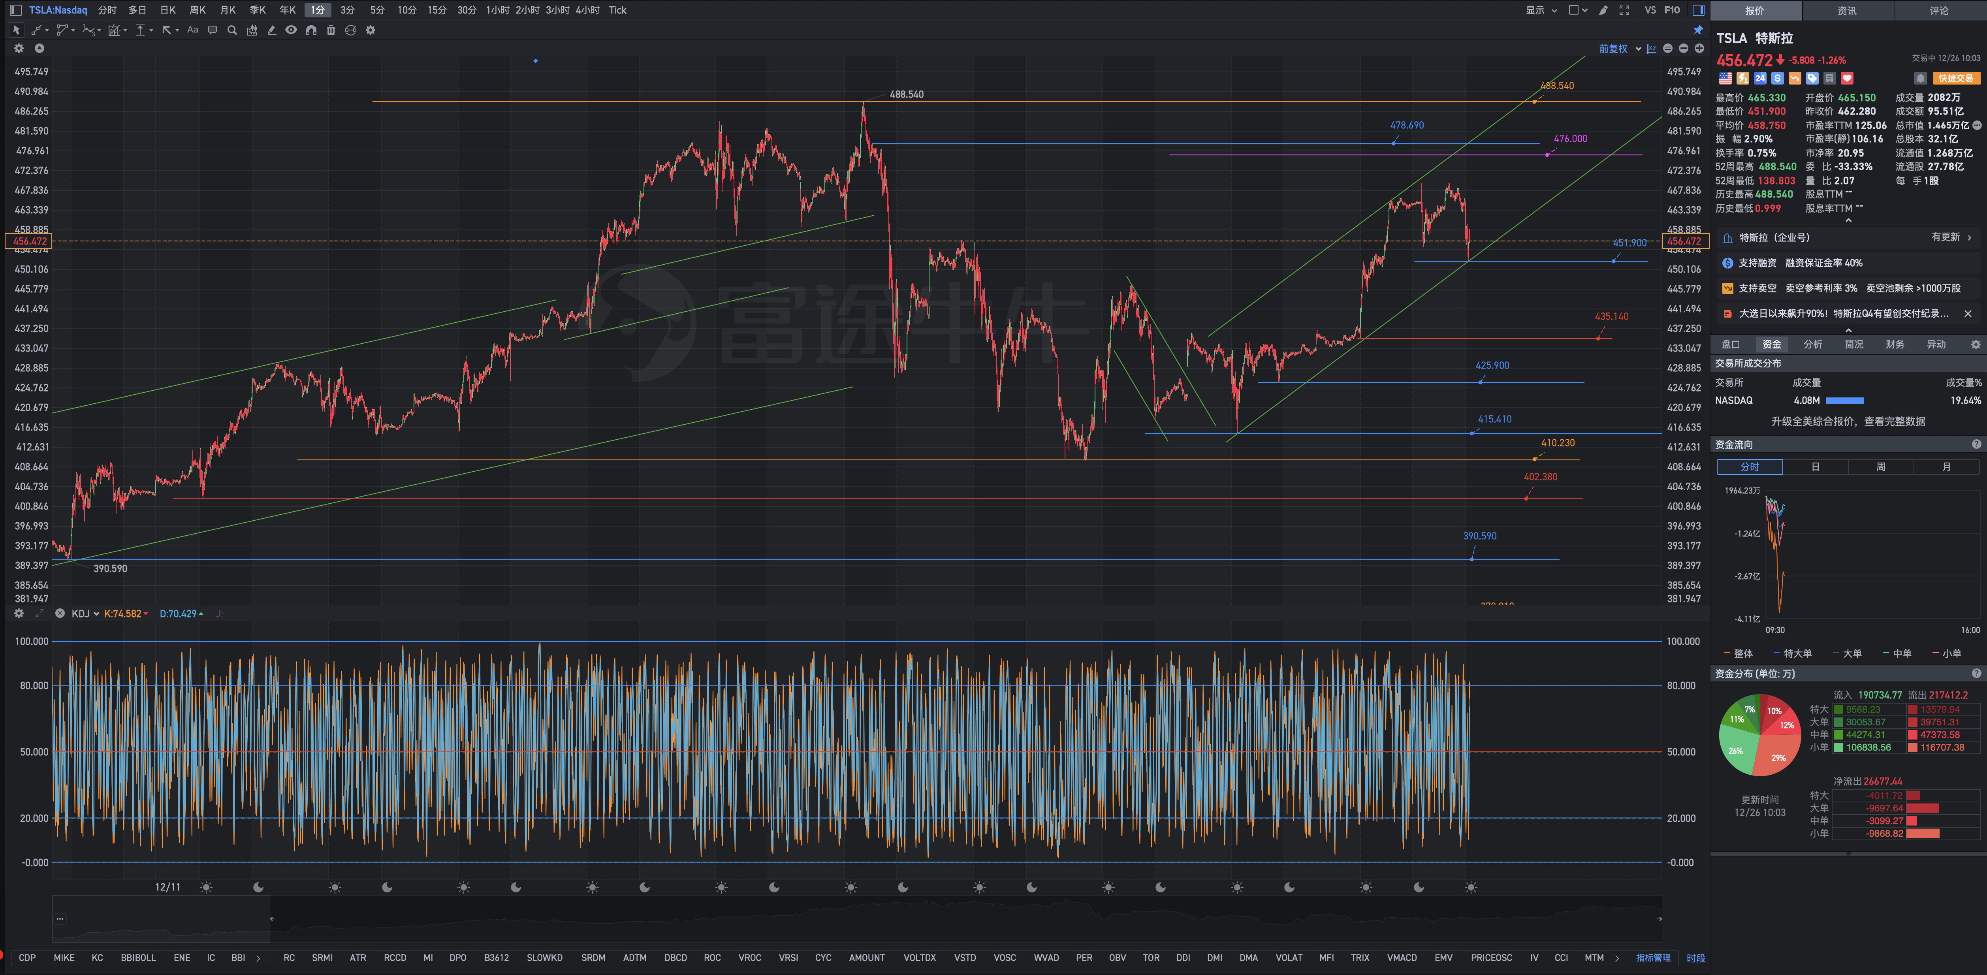Remove the KDJ indicator

tap(59, 613)
